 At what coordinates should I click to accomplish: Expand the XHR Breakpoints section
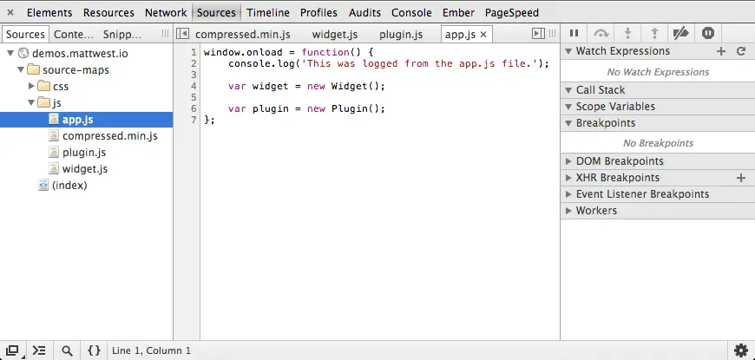point(568,178)
